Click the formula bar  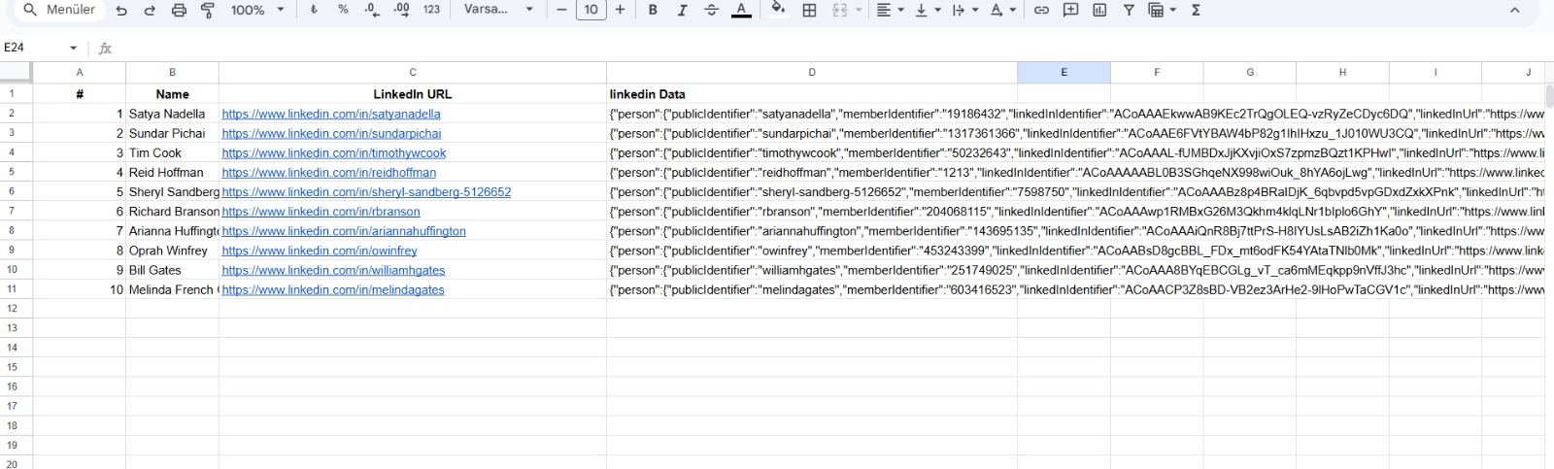click(835, 48)
